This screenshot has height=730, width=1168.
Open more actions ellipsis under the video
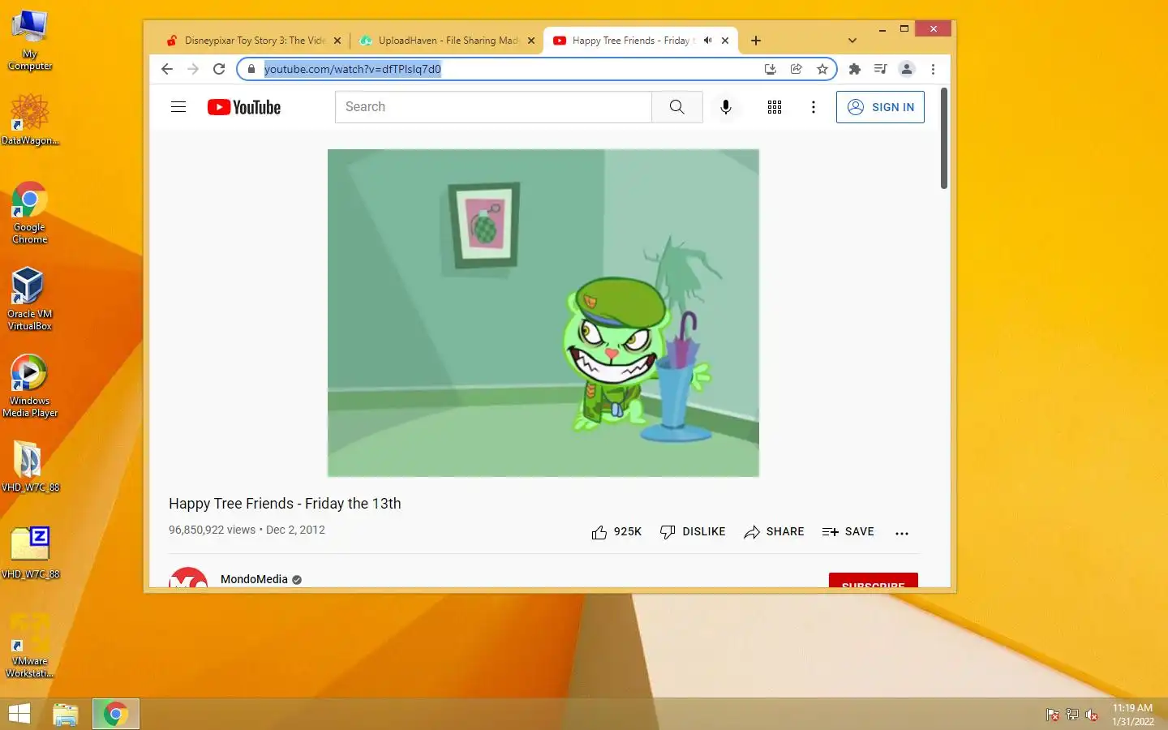[902, 533]
